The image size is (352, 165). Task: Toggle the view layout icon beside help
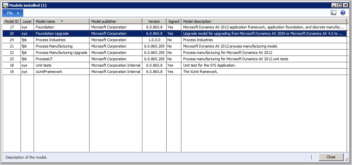[333, 13]
